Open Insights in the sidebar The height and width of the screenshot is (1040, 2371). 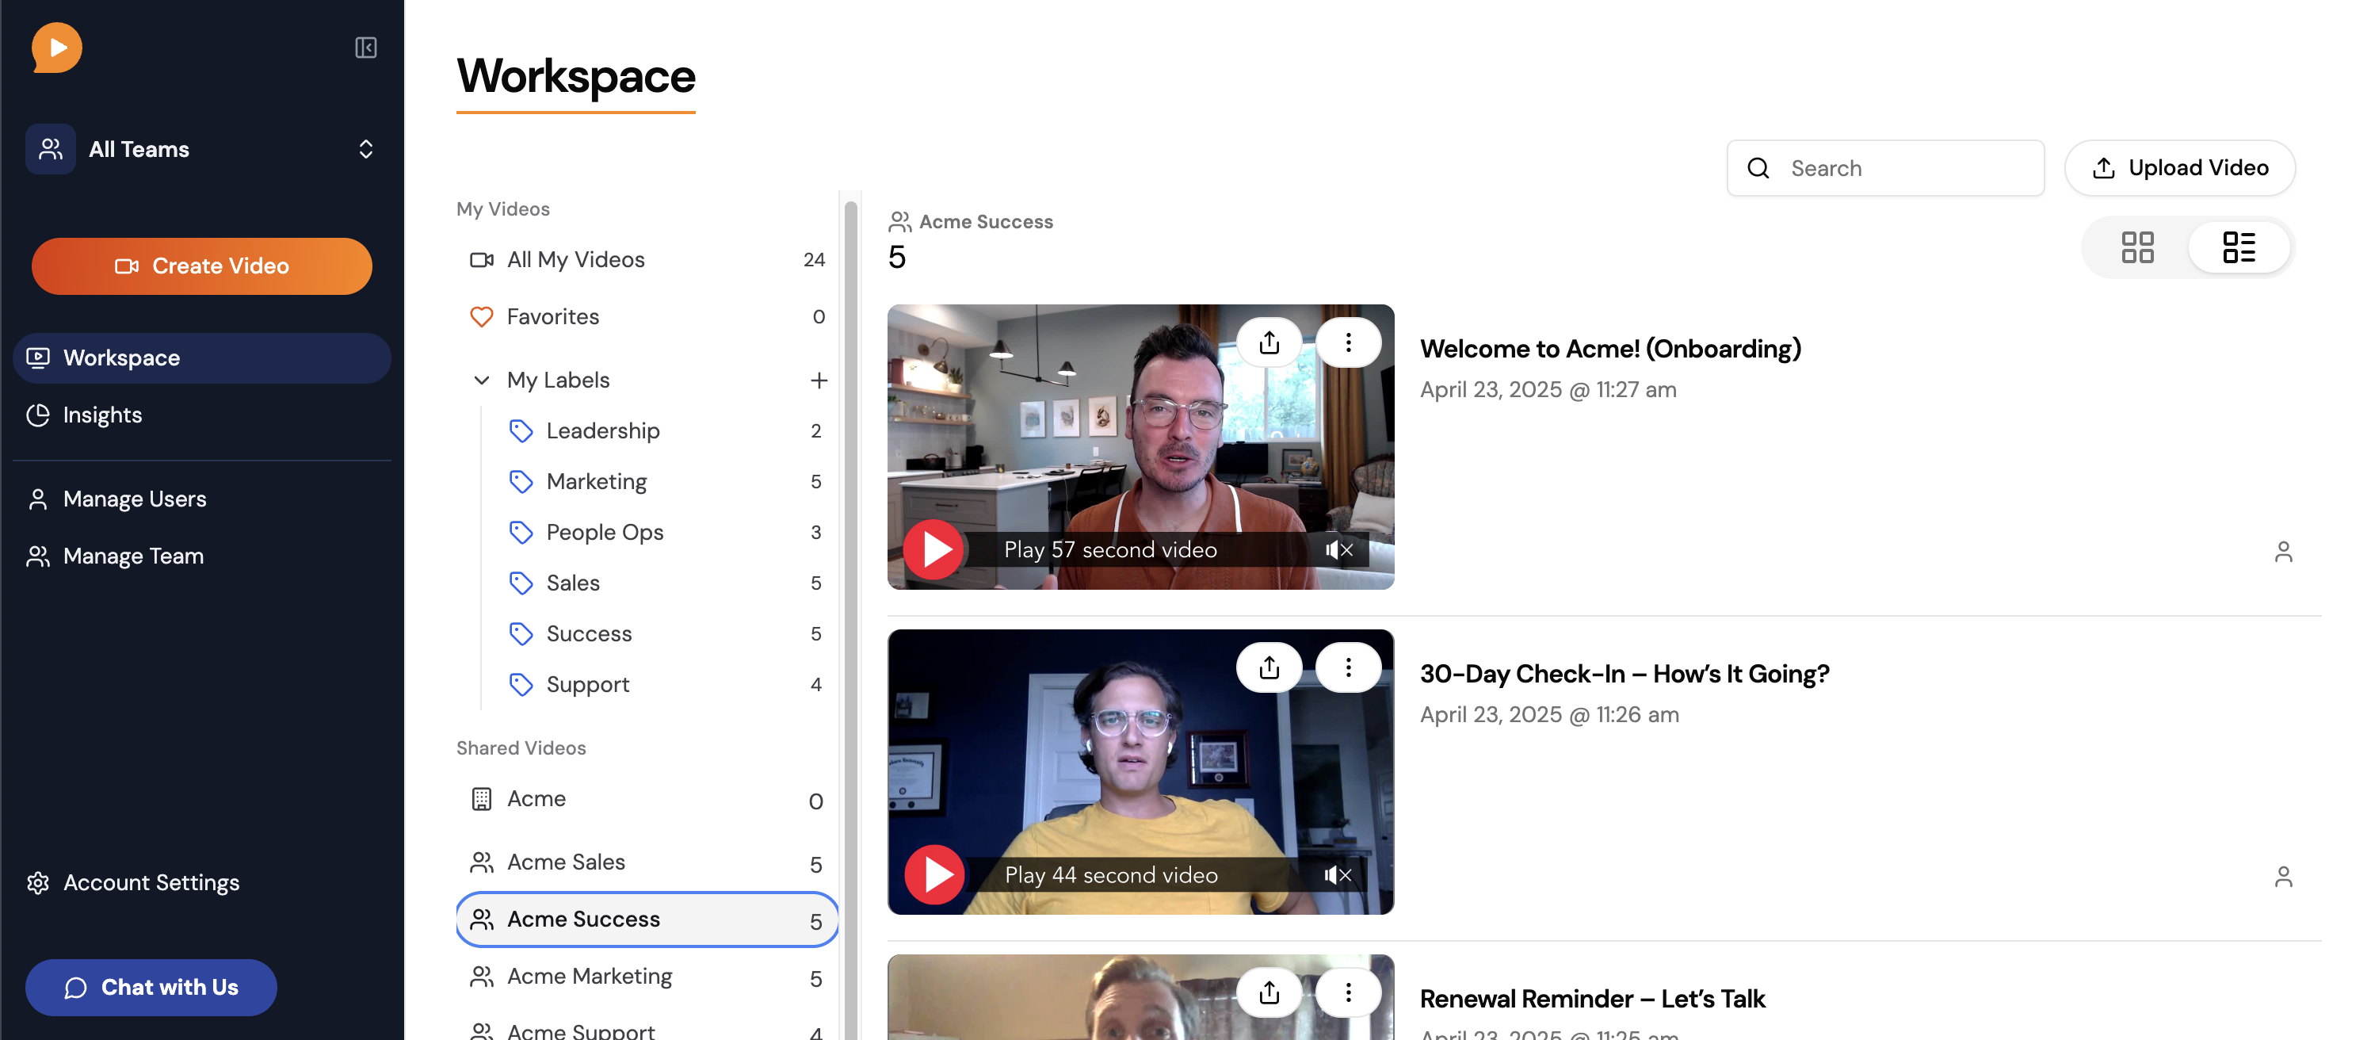point(102,415)
